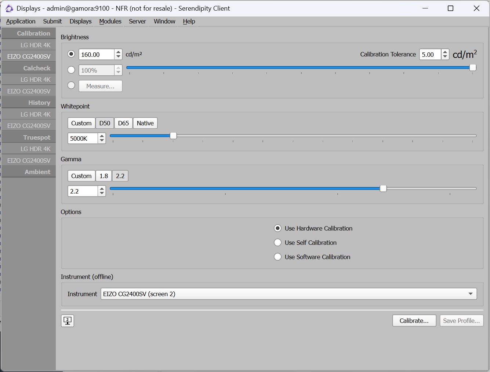This screenshot has height=372, width=490.
Task: Click the Calibrate... button
Action: pyautogui.click(x=414, y=321)
